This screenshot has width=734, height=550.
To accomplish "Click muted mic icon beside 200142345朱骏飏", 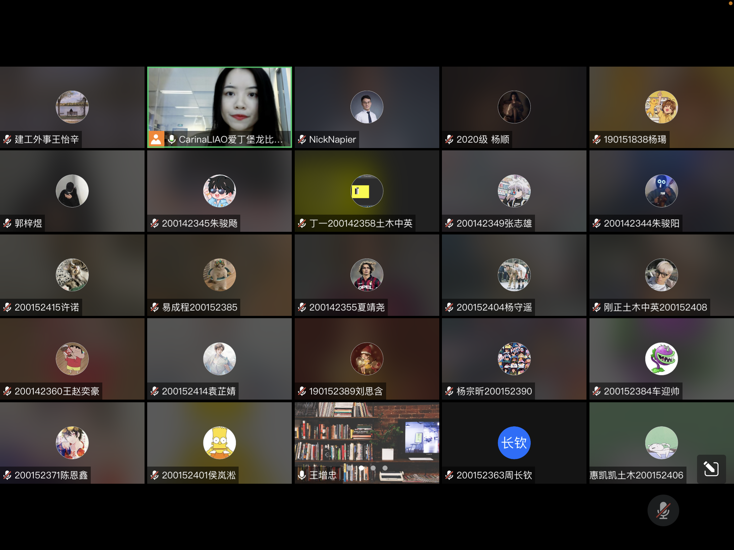I will (155, 224).
